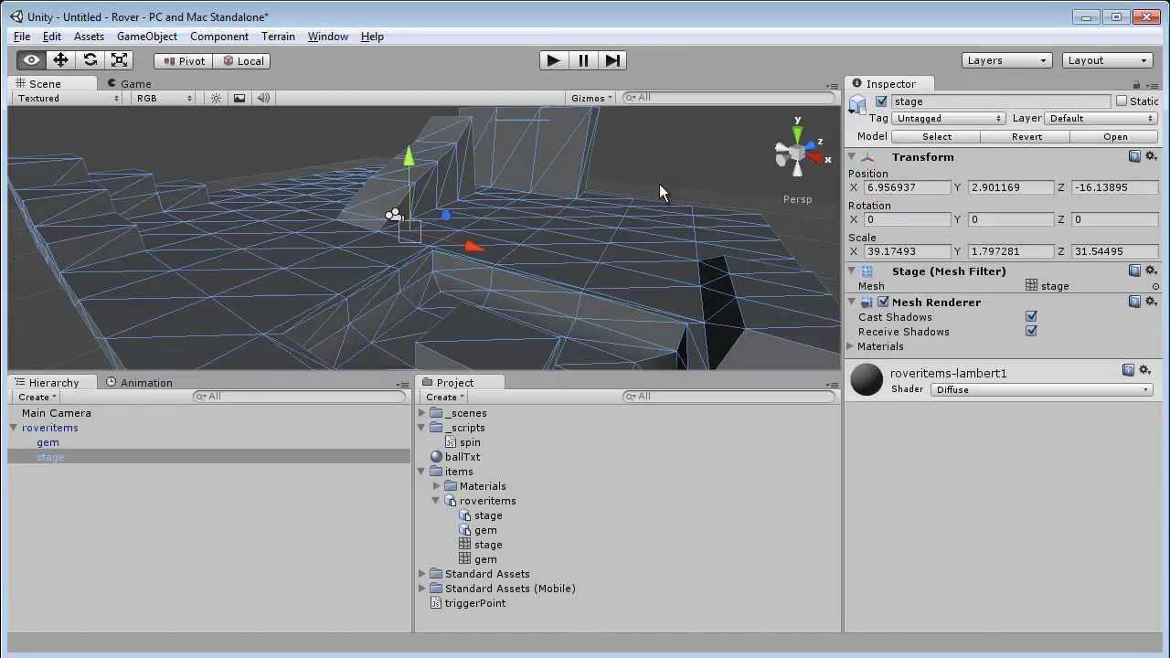Collapse the items folder in Project
This screenshot has width=1170, height=658.
(422, 472)
